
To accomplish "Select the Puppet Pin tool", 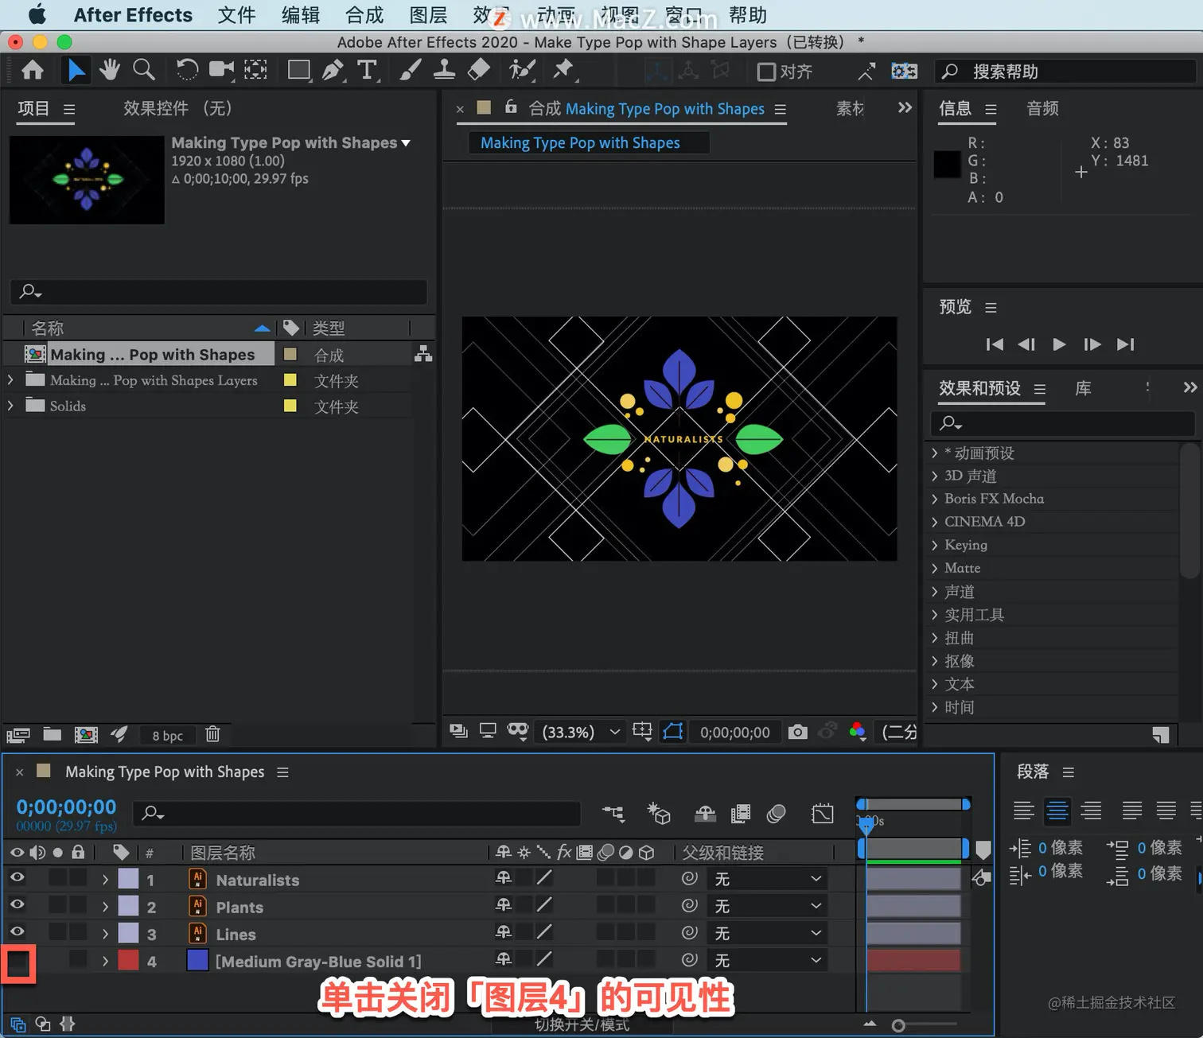I will click(563, 71).
